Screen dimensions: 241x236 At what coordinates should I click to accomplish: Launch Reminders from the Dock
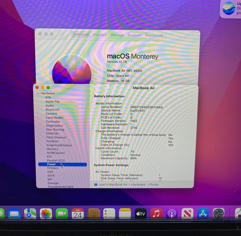point(109,213)
